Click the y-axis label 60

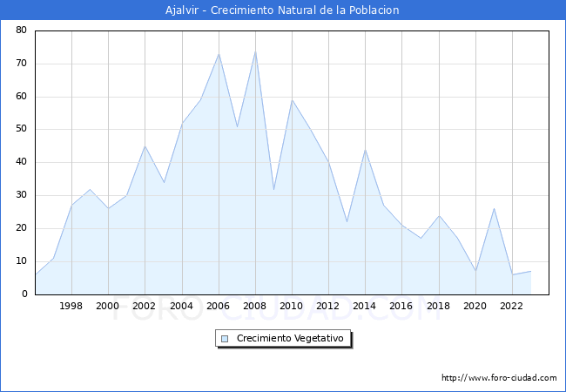tap(21, 96)
